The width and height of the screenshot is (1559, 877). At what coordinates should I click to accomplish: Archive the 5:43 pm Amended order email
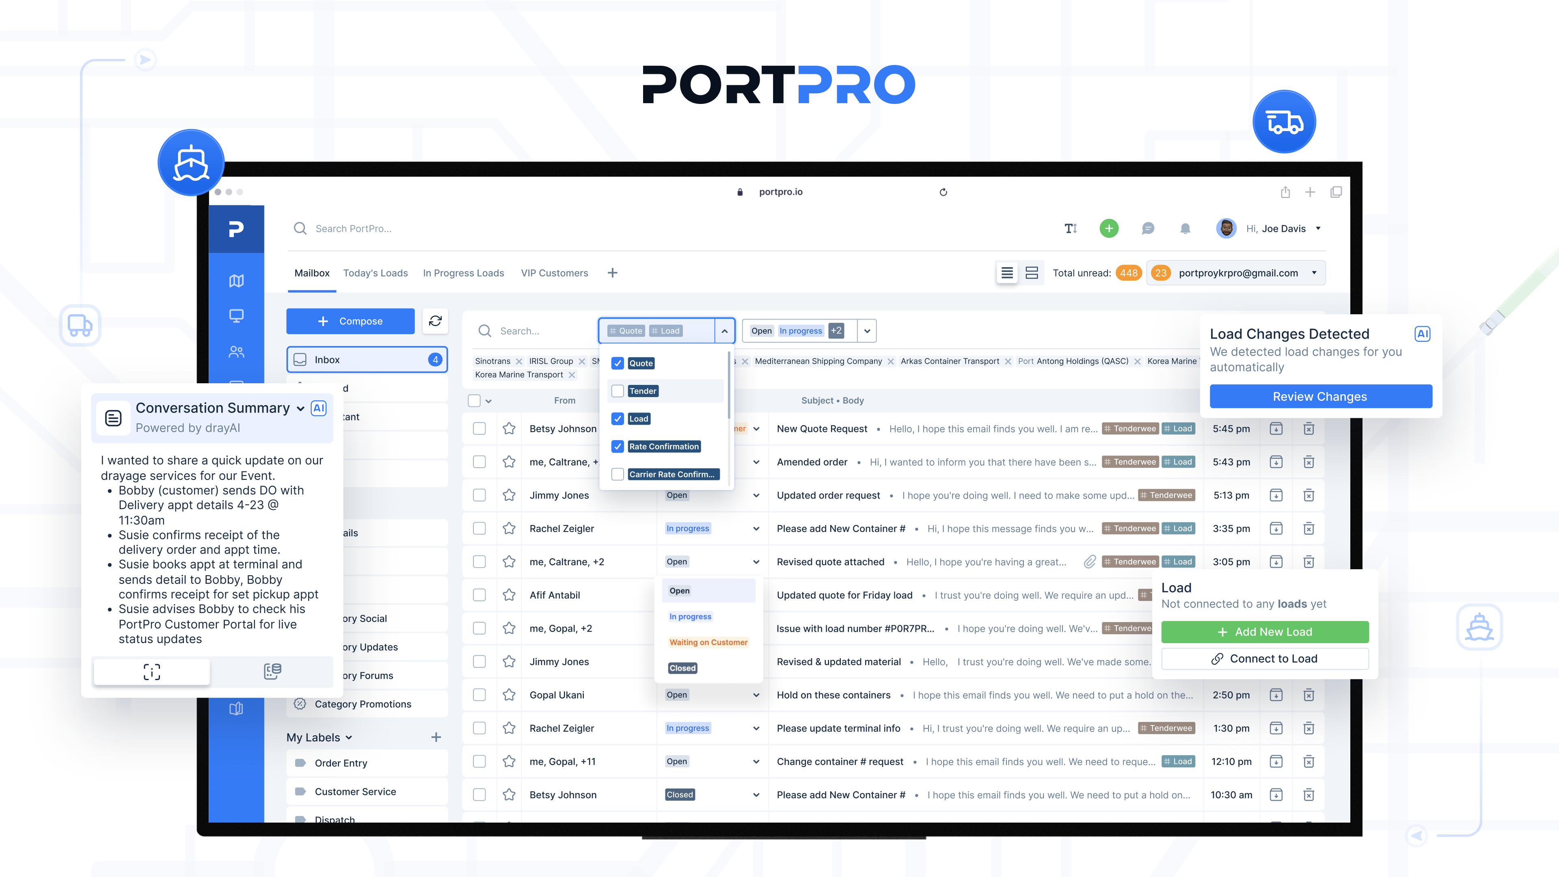pos(1276,462)
